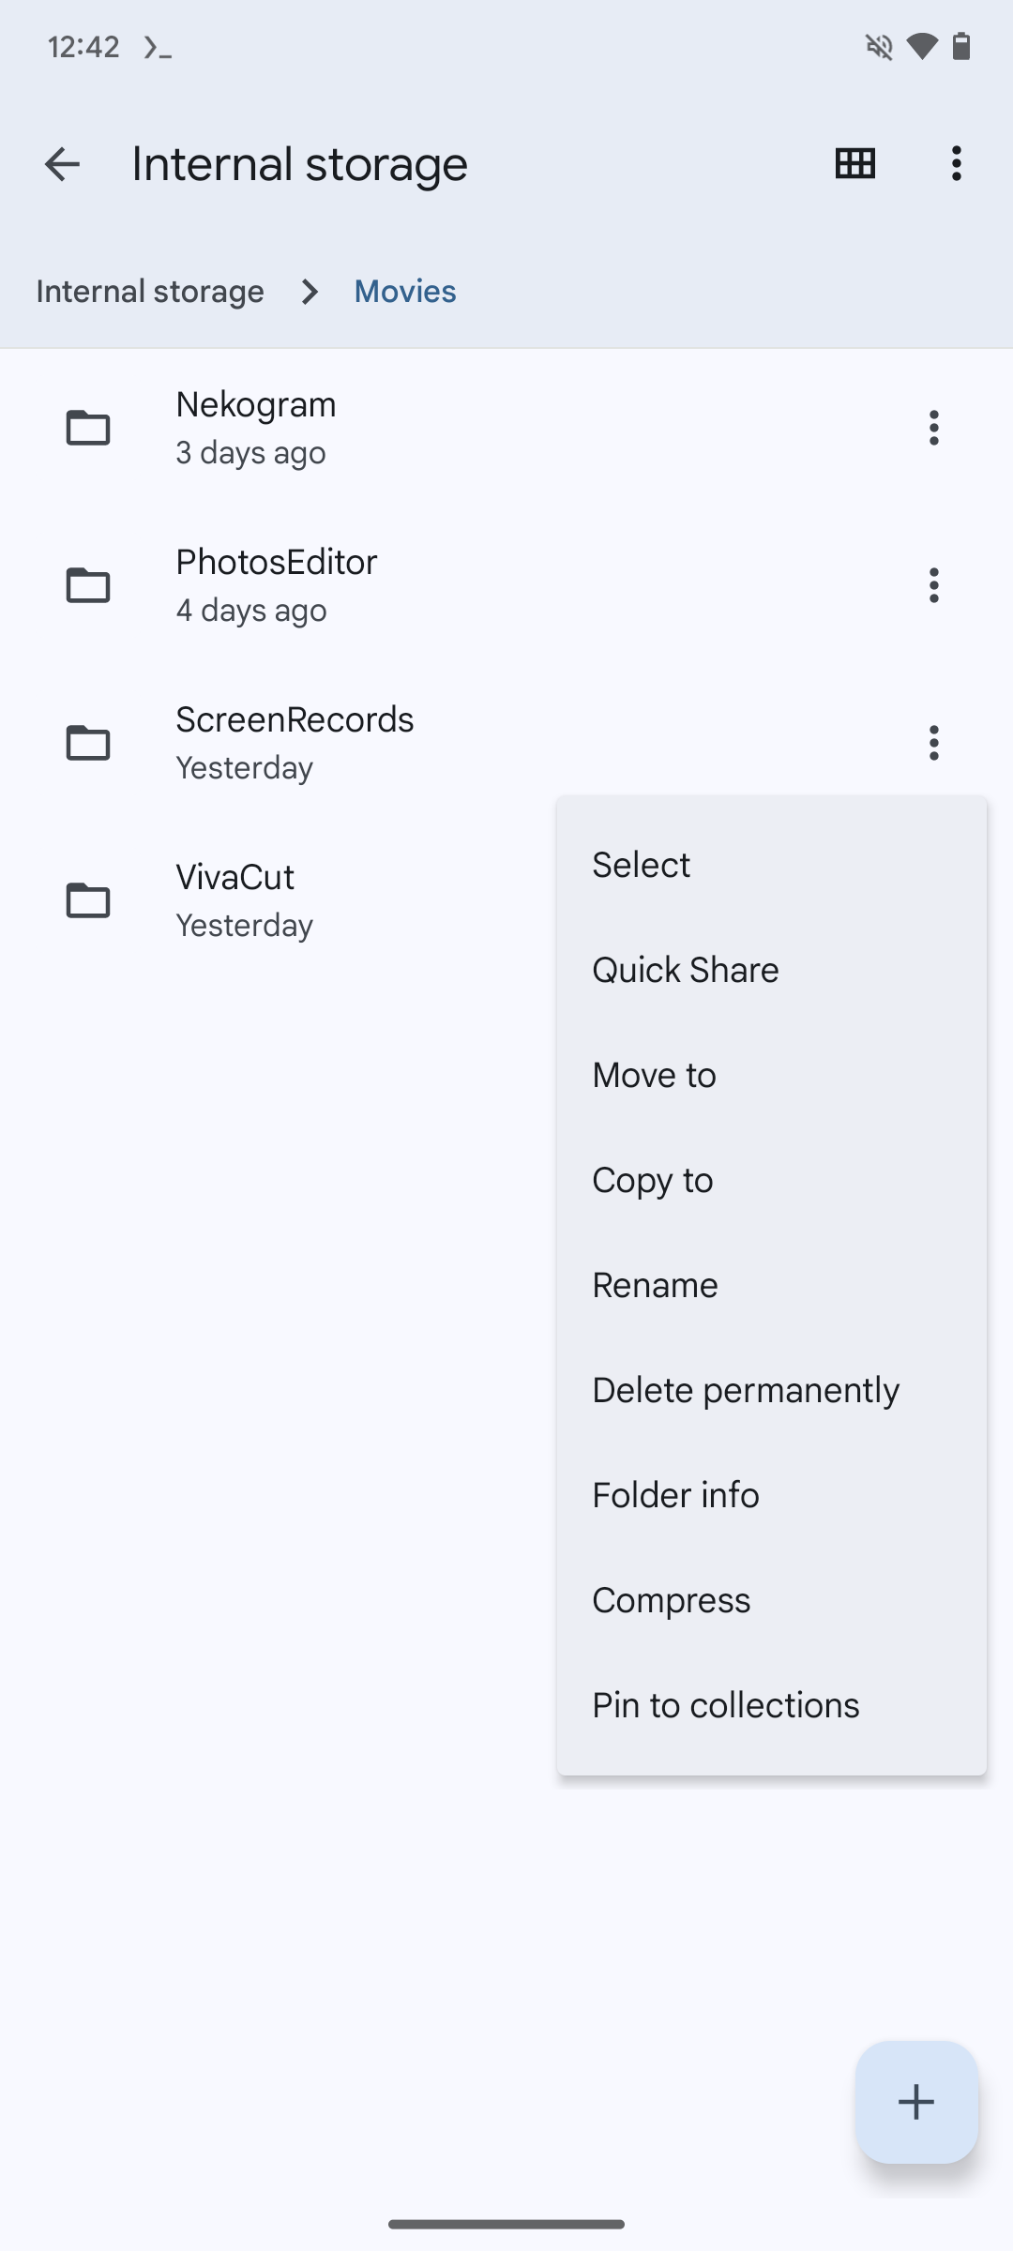Image resolution: width=1013 pixels, height=2251 pixels.
Task: Open the top-right overflow menu
Action: pos(956,164)
